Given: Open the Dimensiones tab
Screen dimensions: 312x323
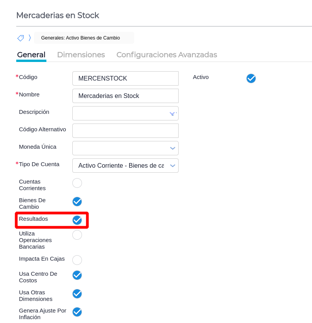Looking at the screenshot, I should click(81, 55).
